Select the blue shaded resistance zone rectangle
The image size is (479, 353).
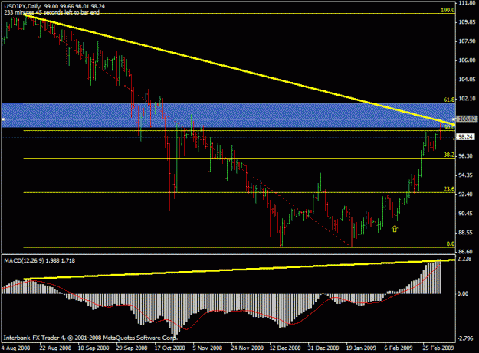click(228, 116)
